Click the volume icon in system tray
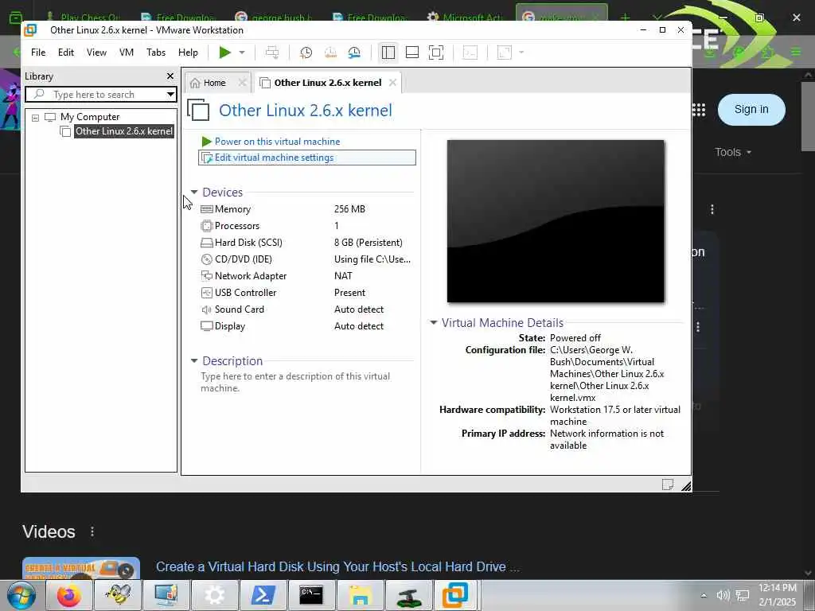 click(x=723, y=595)
